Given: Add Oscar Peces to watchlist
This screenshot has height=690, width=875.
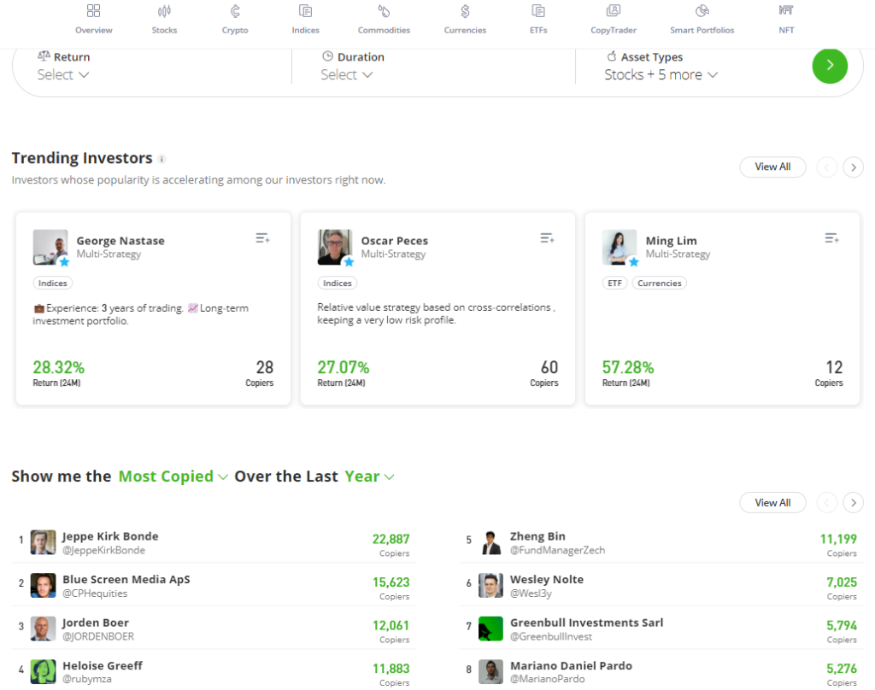Looking at the screenshot, I should [547, 239].
